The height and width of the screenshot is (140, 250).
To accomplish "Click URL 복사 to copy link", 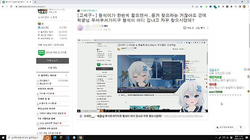I will (200, 28).
